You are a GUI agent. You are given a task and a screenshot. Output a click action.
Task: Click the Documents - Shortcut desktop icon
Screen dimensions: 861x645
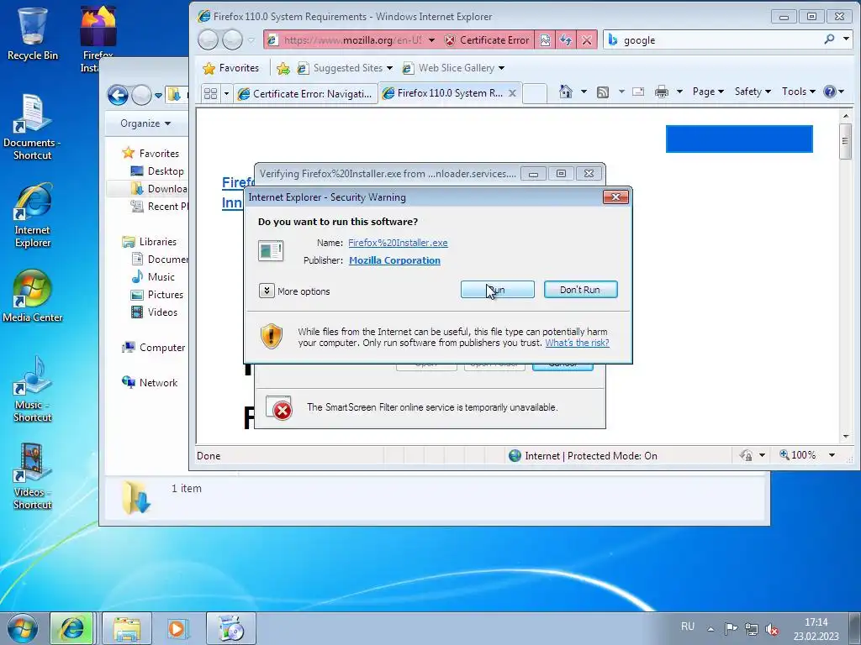(33, 128)
